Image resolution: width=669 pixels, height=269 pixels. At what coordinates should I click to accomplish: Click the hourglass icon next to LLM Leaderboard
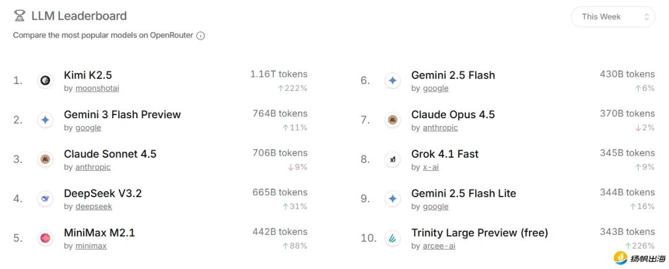20,16
